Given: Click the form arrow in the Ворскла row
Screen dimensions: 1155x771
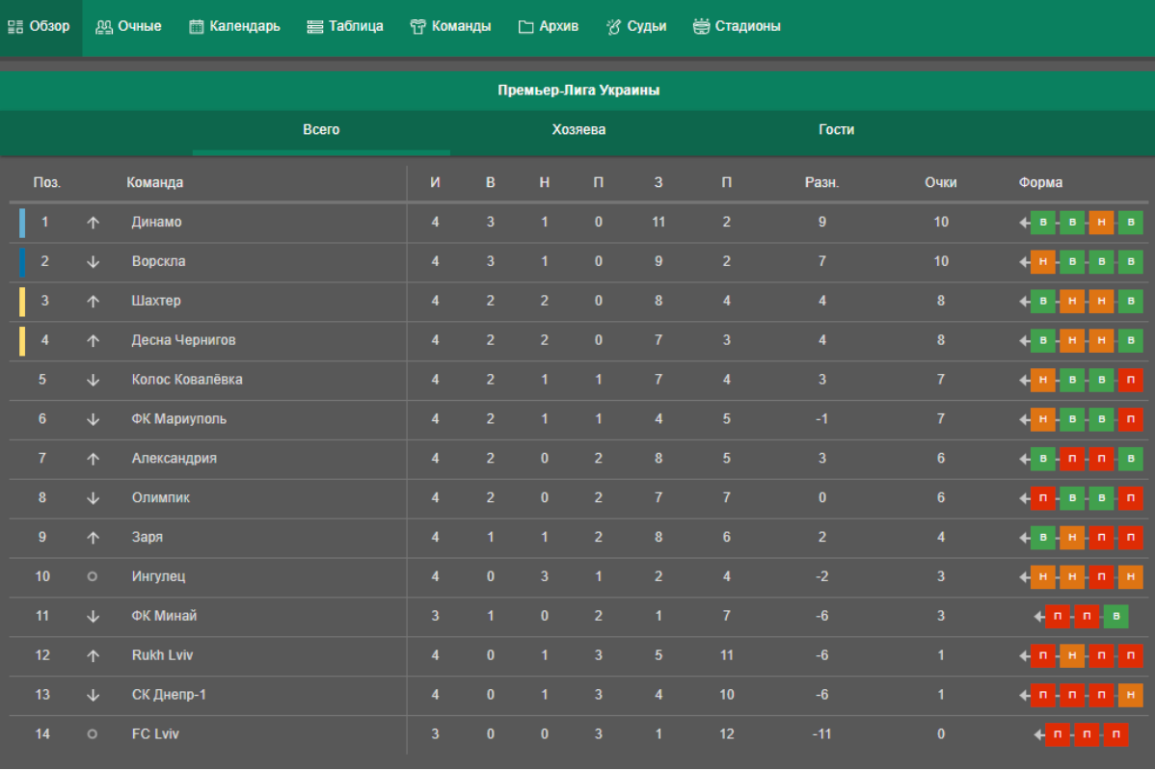Looking at the screenshot, I should 1025,262.
